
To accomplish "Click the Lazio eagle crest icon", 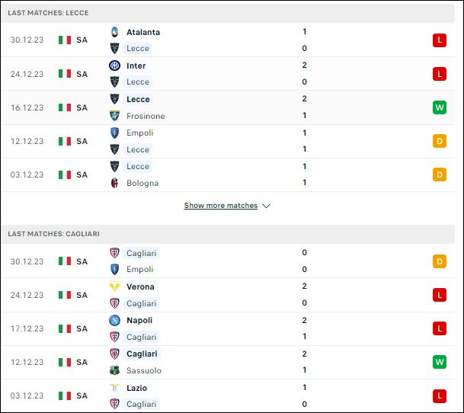I will (114, 388).
